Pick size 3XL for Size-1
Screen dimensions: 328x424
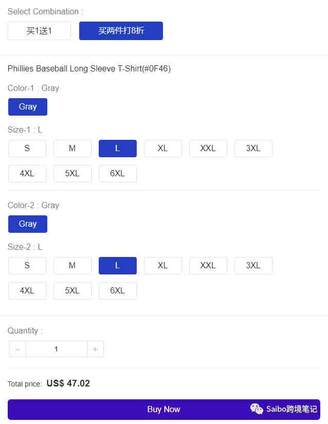pos(253,149)
